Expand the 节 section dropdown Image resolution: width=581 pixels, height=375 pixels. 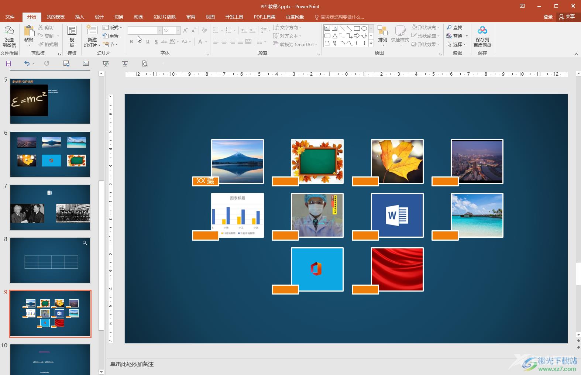(x=111, y=44)
